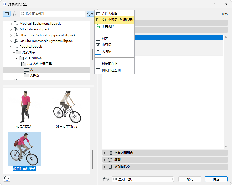This screenshot has width=232, height=185.
Task: Collapse 2.3 人和交通工具 folder
Action: click(x=19, y=64)
